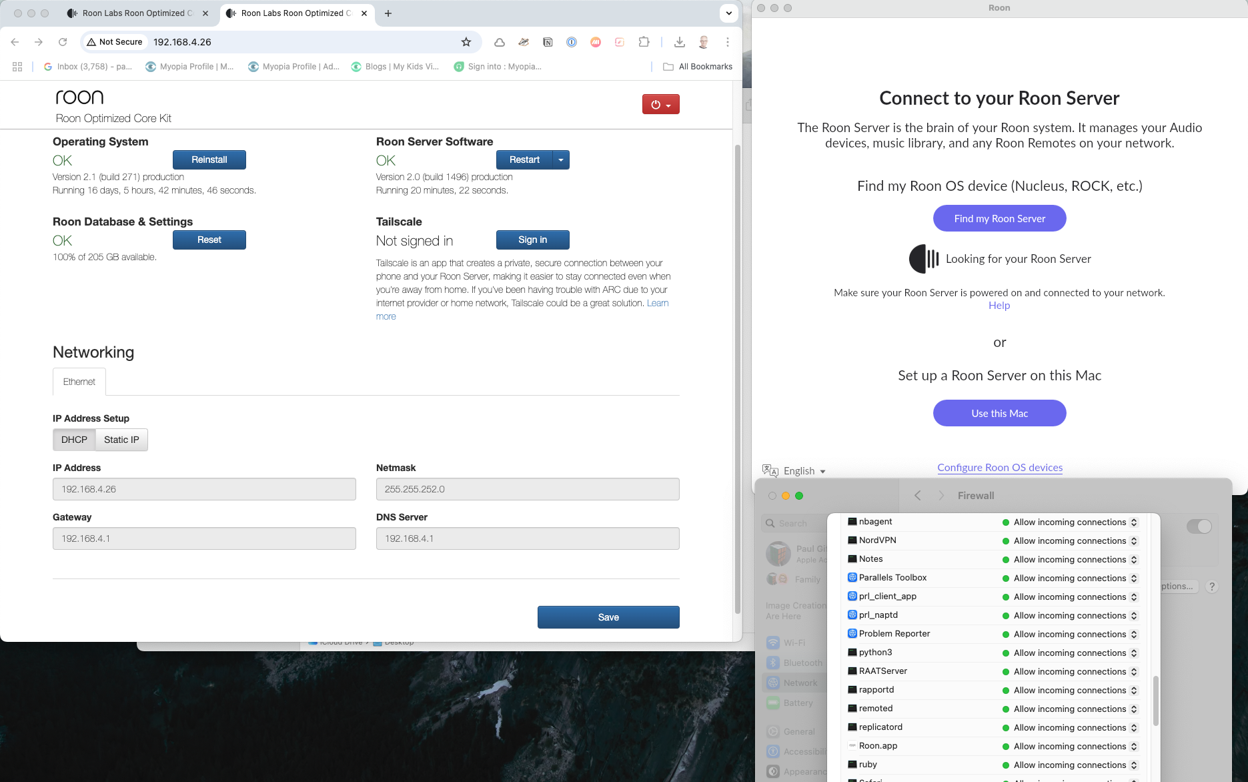Click Reinstall operating system button
1248x782 pixels.
pyautogui.click(x=209, y=159)
